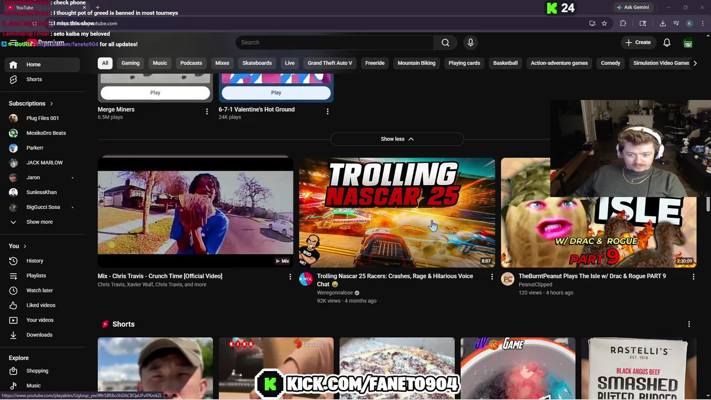
Task: Open browser downloads icon
Action: click(663, 23)
